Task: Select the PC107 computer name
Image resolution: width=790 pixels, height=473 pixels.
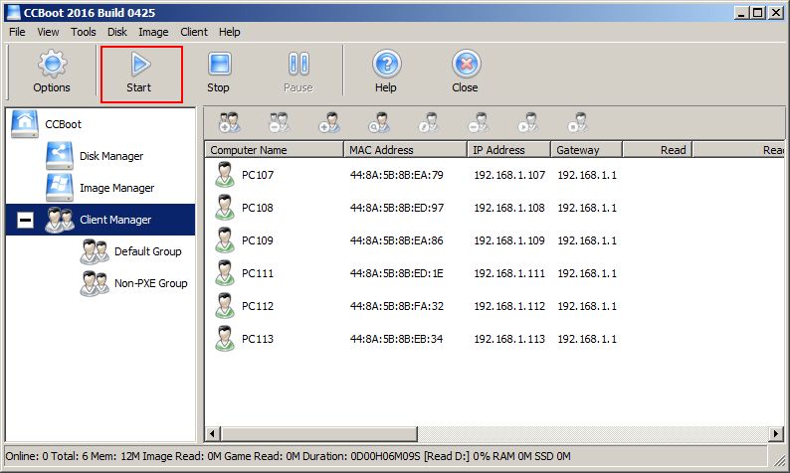Action: (258, 175)
